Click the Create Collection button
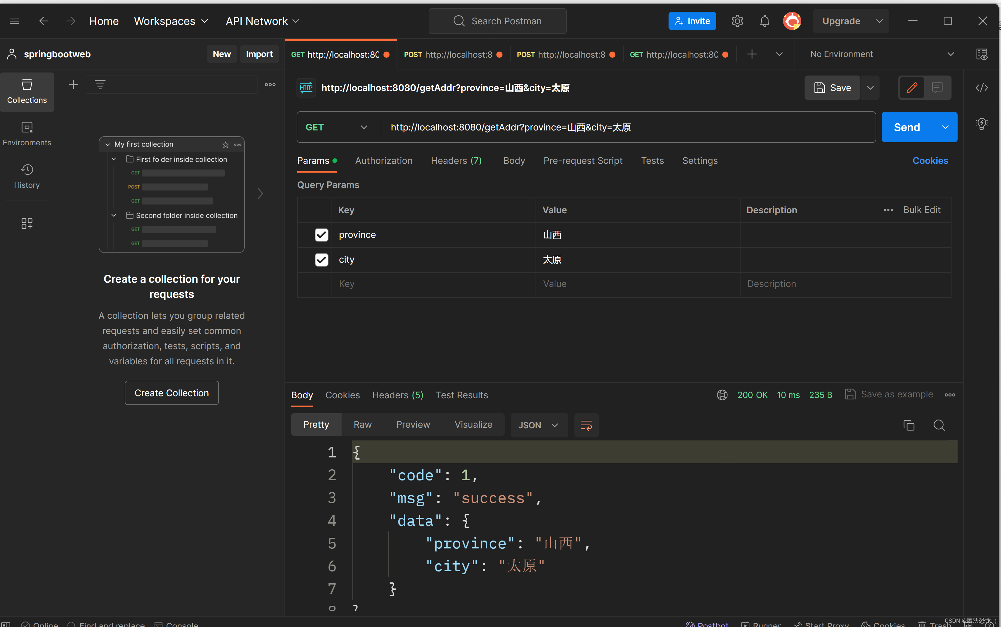 pos(172,393)
